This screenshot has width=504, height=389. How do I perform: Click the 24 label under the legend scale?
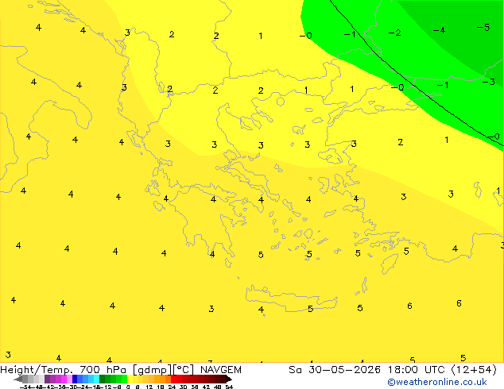(172, 387)
